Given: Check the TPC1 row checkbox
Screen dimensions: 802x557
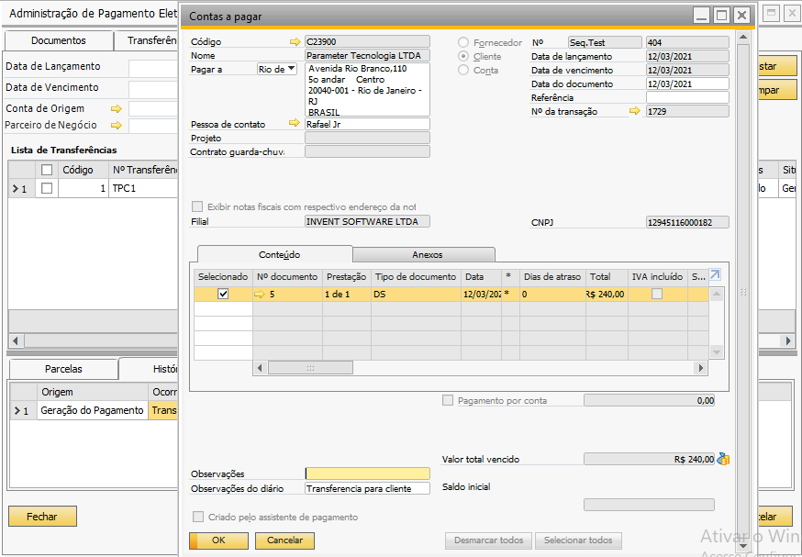Looking at the screenshot, I should [x=47, y=188].
